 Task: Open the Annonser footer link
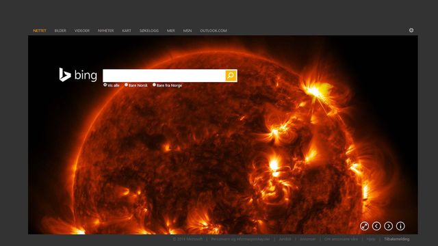coord(307,239)
